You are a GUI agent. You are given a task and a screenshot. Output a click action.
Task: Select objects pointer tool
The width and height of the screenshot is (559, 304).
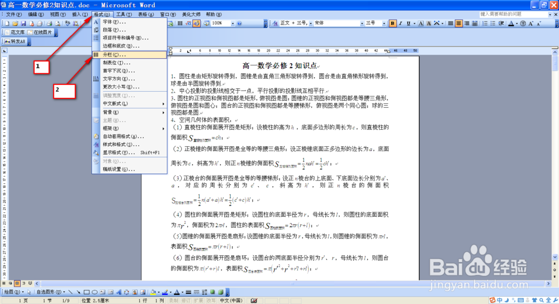[x=29, y=292]
